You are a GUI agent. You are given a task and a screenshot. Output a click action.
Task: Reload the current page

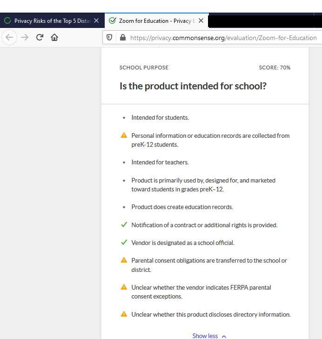pyautogui.click(x=40, y=37)
